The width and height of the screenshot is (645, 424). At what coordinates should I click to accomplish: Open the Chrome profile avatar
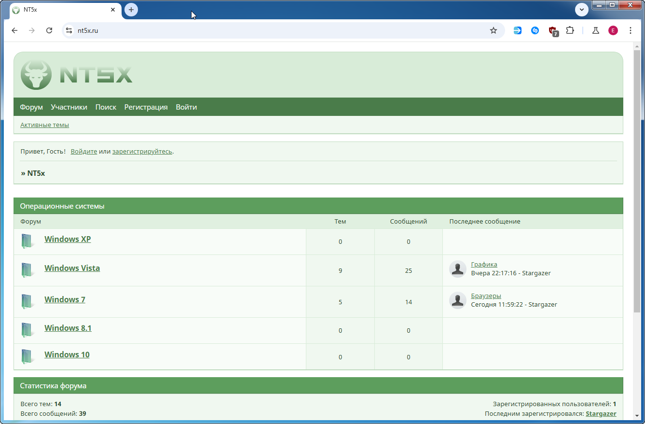[x=613, y=30]
